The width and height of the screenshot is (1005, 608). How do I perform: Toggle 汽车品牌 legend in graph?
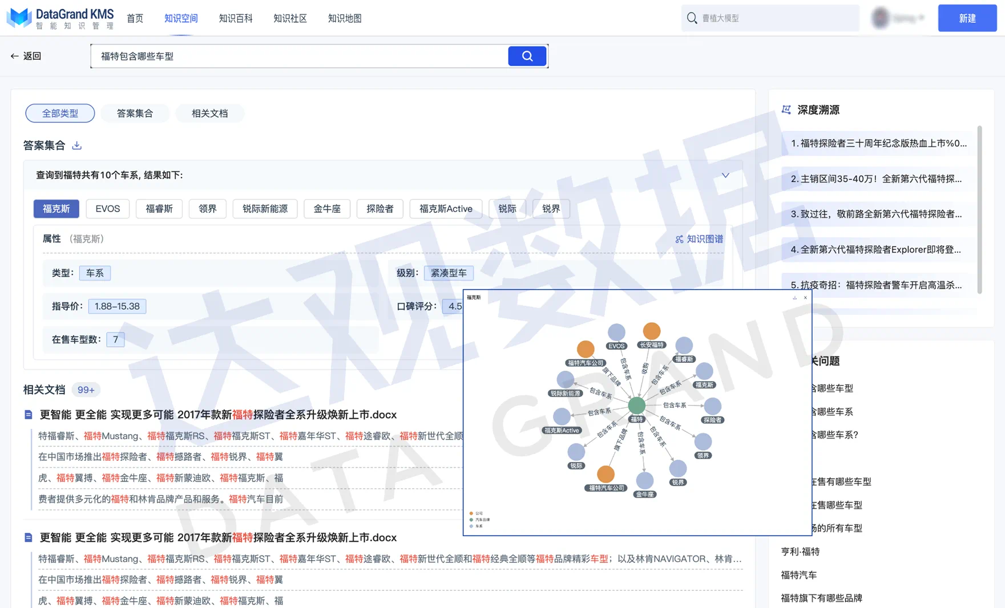479,520
